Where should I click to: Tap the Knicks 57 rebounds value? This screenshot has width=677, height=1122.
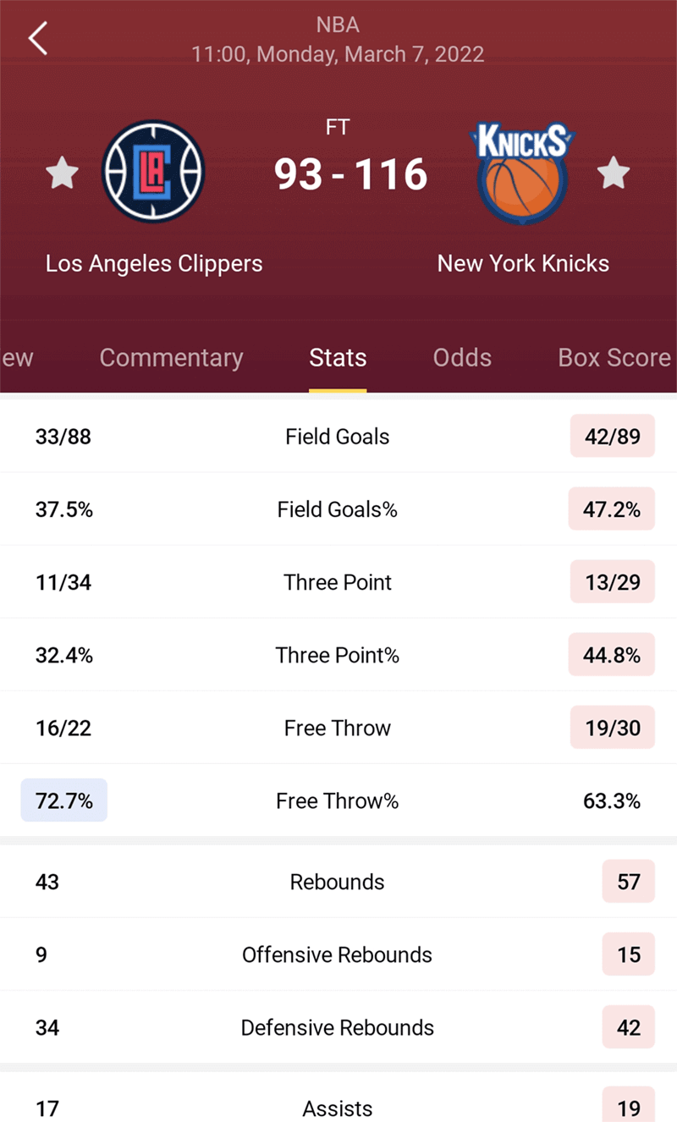coord(629,882)
